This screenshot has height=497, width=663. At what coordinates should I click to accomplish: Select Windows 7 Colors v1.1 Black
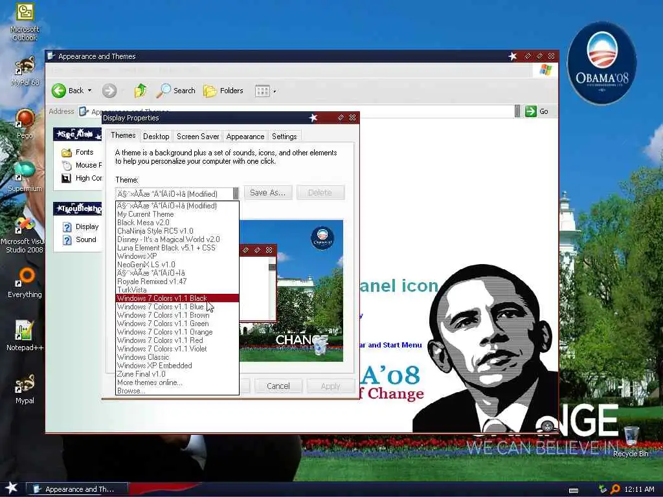(177, 298)
